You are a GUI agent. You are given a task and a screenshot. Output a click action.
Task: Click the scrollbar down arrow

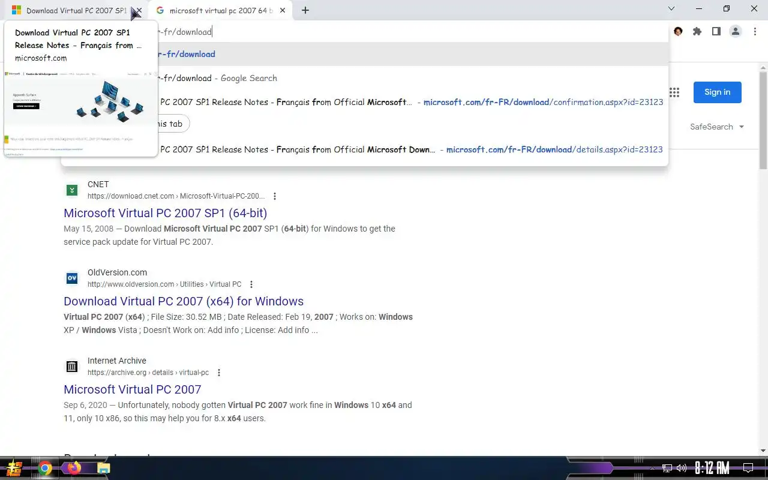pyautogui.click(x=763, y=451)
